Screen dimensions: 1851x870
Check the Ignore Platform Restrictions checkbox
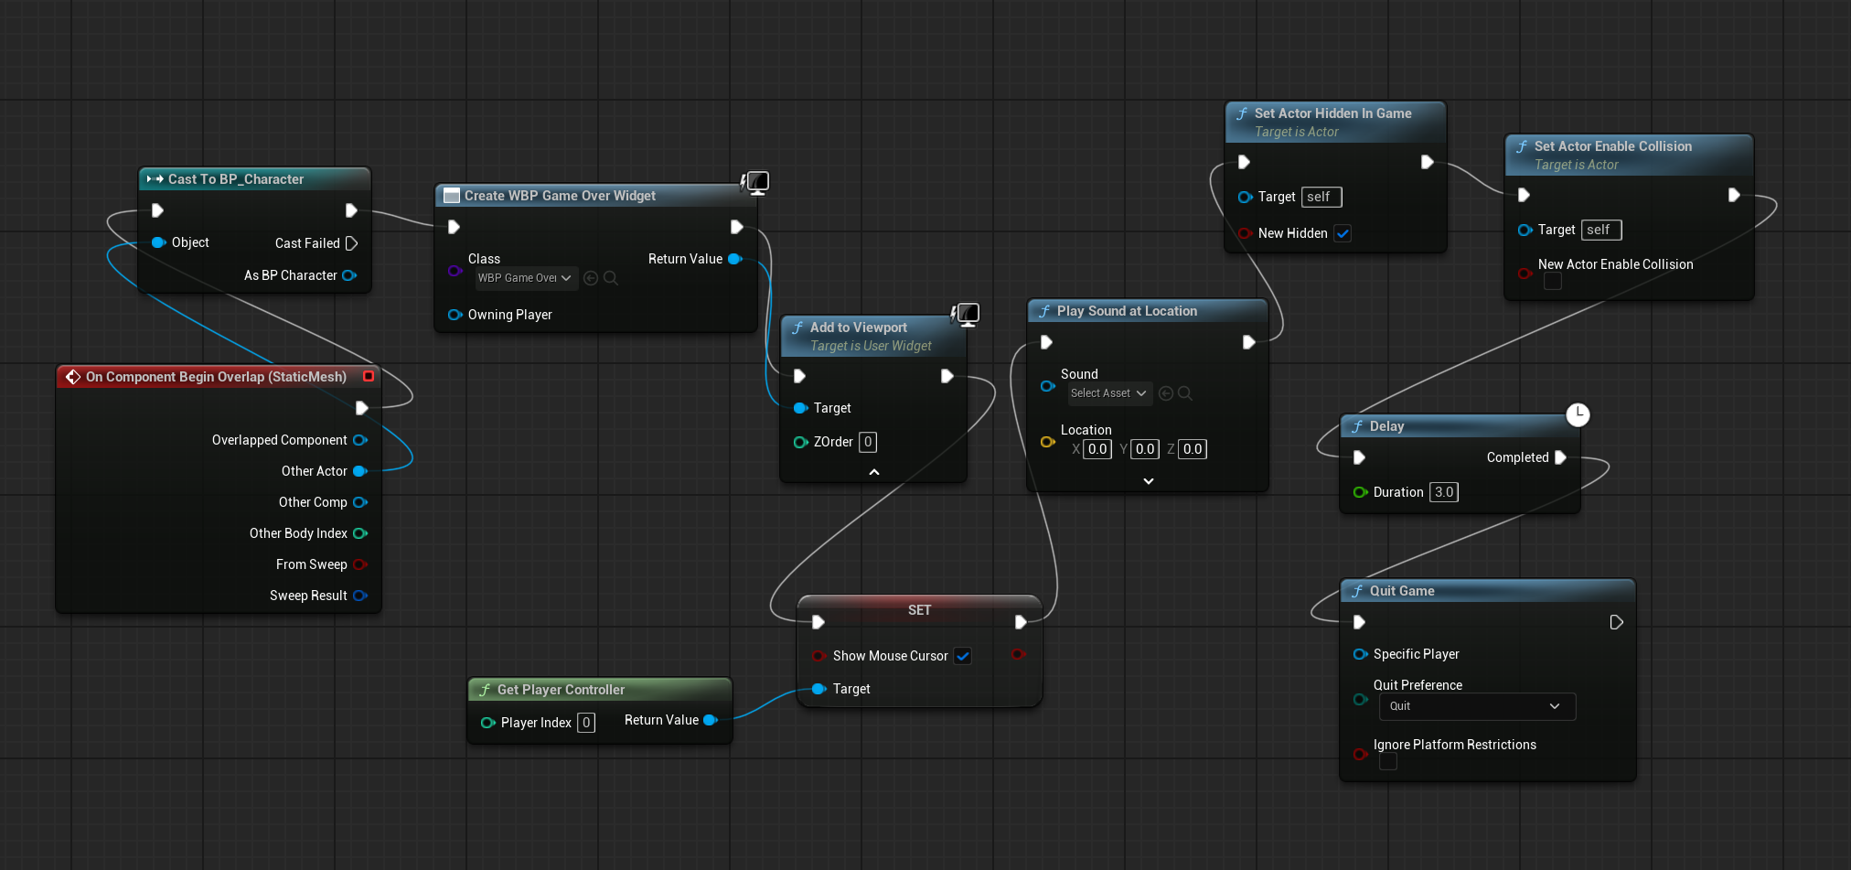pos(1388,761)
